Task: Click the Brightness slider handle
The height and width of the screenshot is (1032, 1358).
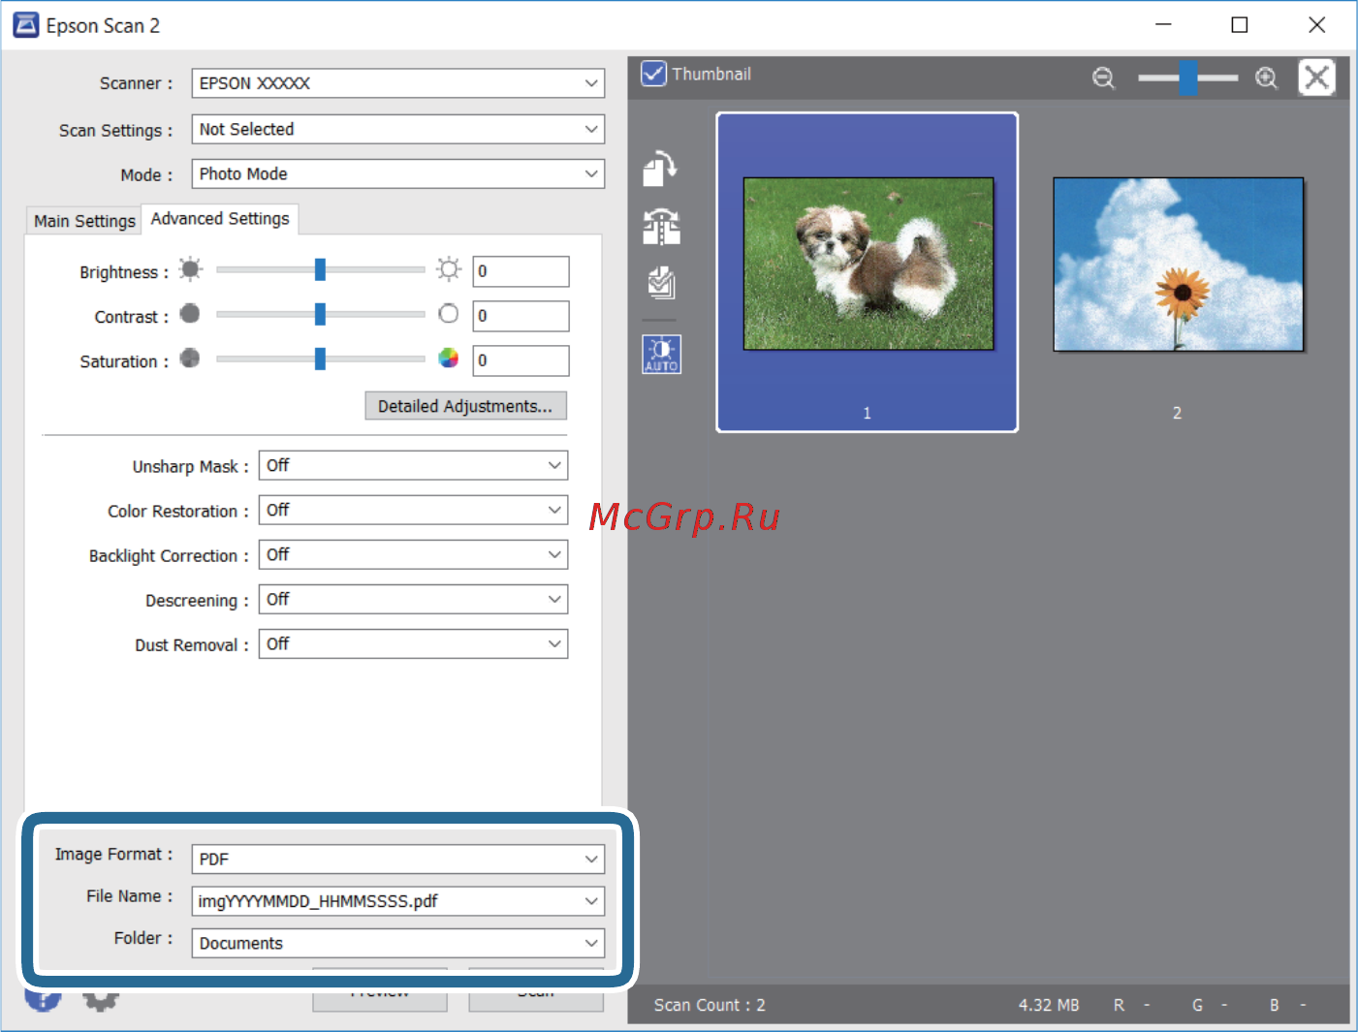Action: (x=320, y=270)
